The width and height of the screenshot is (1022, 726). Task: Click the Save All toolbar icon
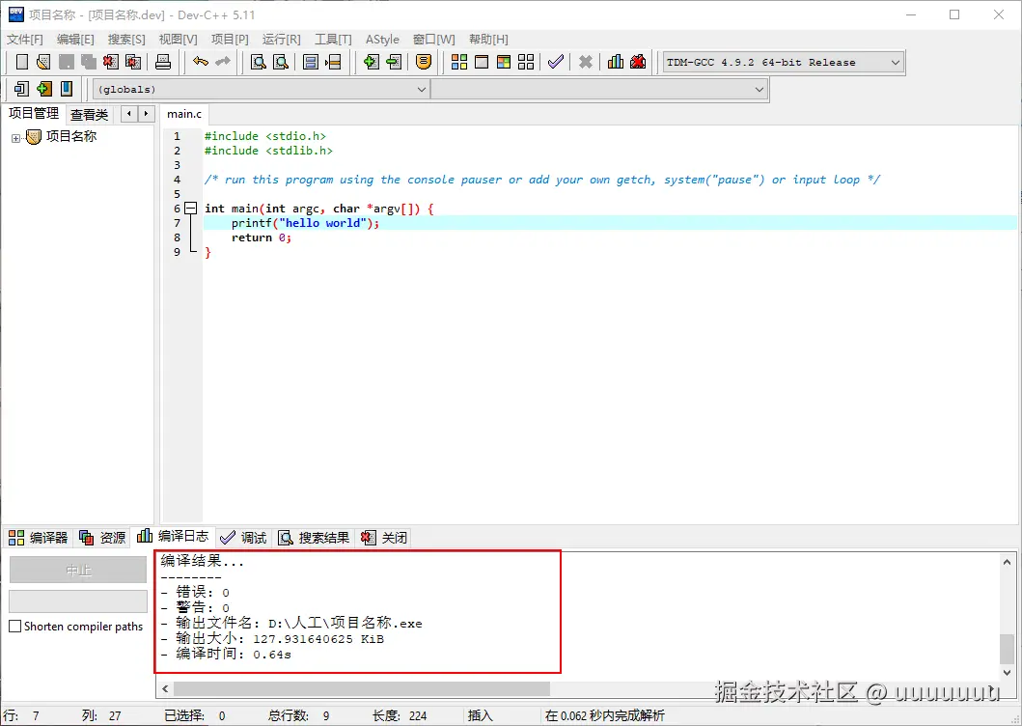tap(89, 62)
